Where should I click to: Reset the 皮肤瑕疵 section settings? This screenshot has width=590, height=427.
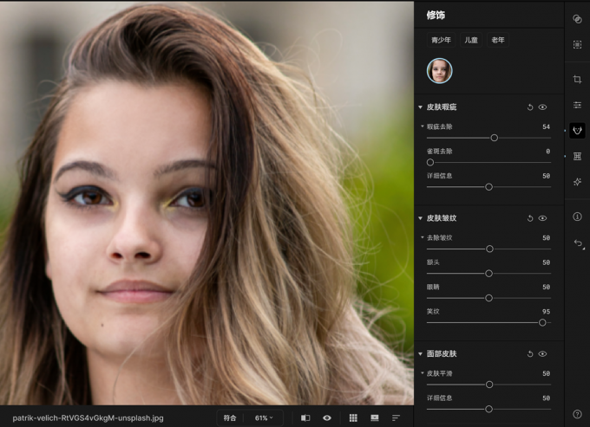click(530, 107)
